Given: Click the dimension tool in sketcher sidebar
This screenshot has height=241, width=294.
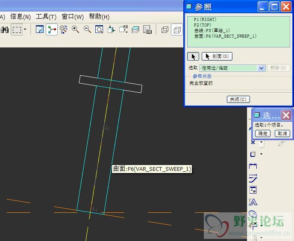Looking at the screenshot, I should coord(253,166).
